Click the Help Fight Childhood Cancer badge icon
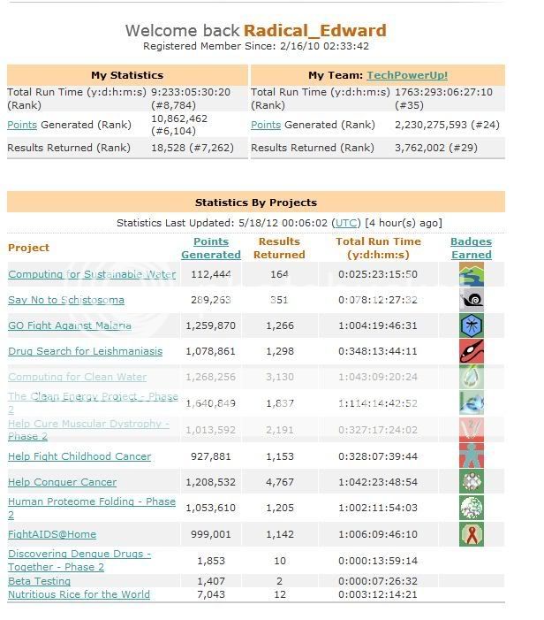Viewport: 544px width, 620px height. 472,456
